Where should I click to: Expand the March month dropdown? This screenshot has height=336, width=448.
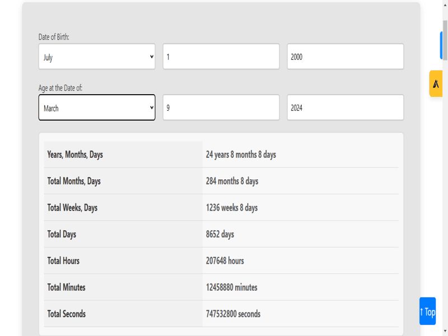(x=97, y=108)
